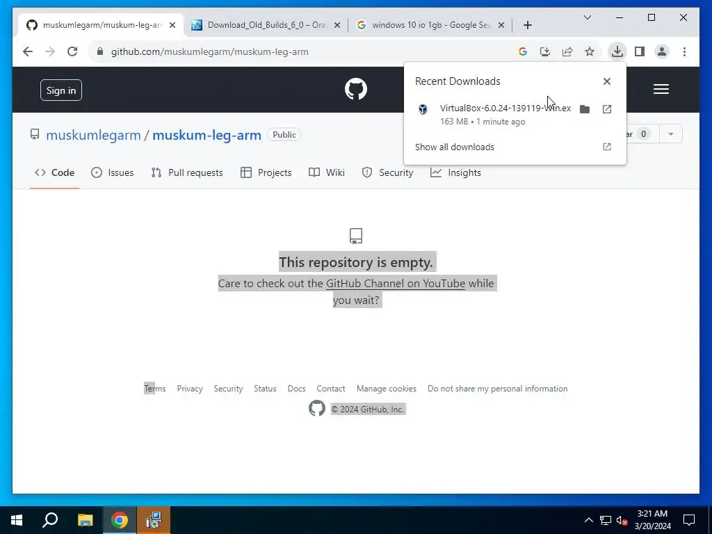This screenshot has height=534, width=712.
Task: Open the Issues tab
Action: [x=112, y=172]
